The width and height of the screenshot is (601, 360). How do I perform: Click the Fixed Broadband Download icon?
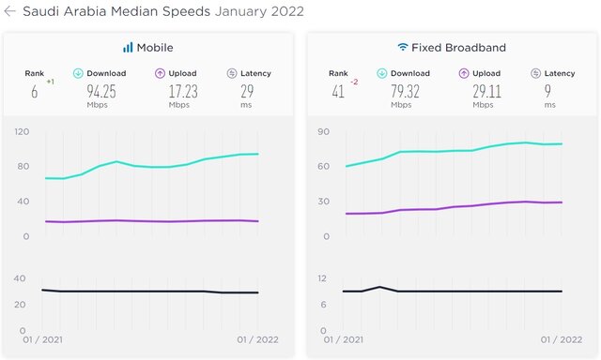coord(382,73)
